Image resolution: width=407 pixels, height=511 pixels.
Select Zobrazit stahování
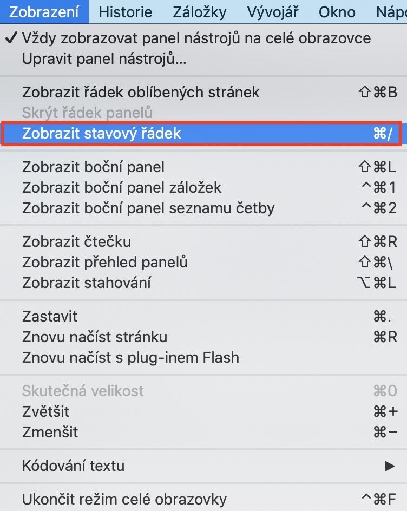(x=87, y=283)
